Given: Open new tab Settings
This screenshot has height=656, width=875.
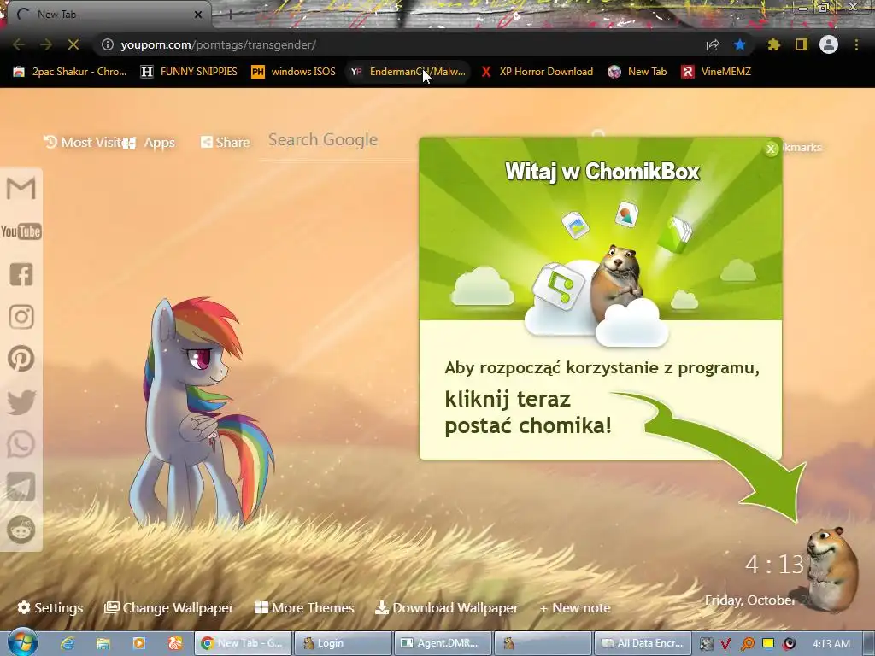Looking at the screenshot, I should pyautogui.click(x=50, y=607).
